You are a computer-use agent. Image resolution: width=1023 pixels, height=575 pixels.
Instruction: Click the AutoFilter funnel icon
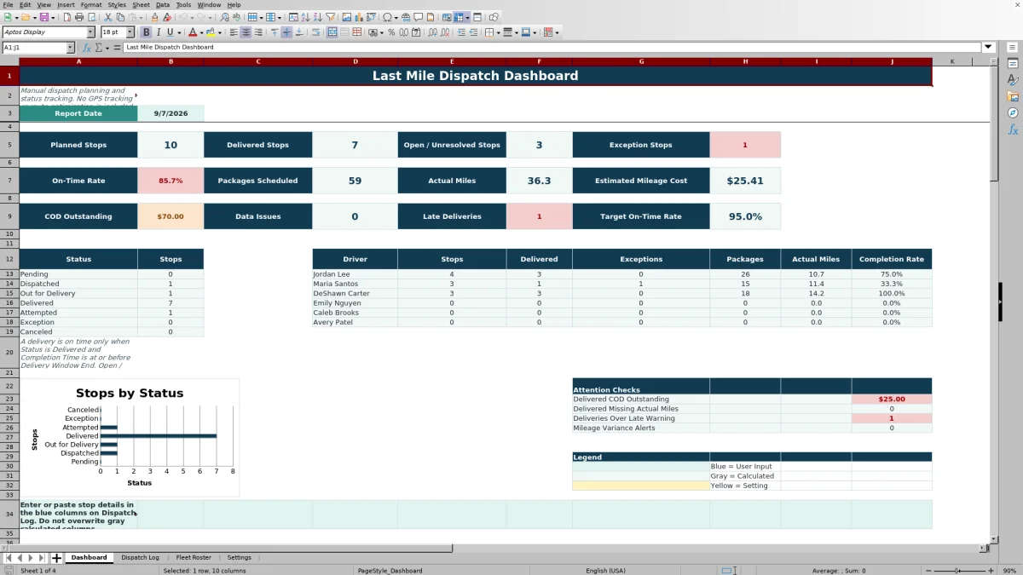click(330, 17)
